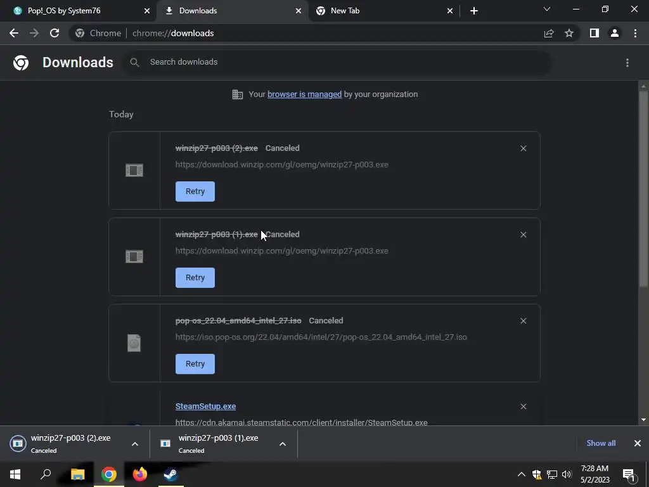Click the Chrome site info icon in address bar

(80, 33)
